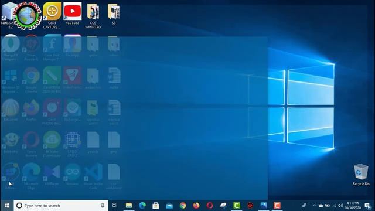
Task: Select the Corel Font Manager shortcut
Action: tap(52, 47)
